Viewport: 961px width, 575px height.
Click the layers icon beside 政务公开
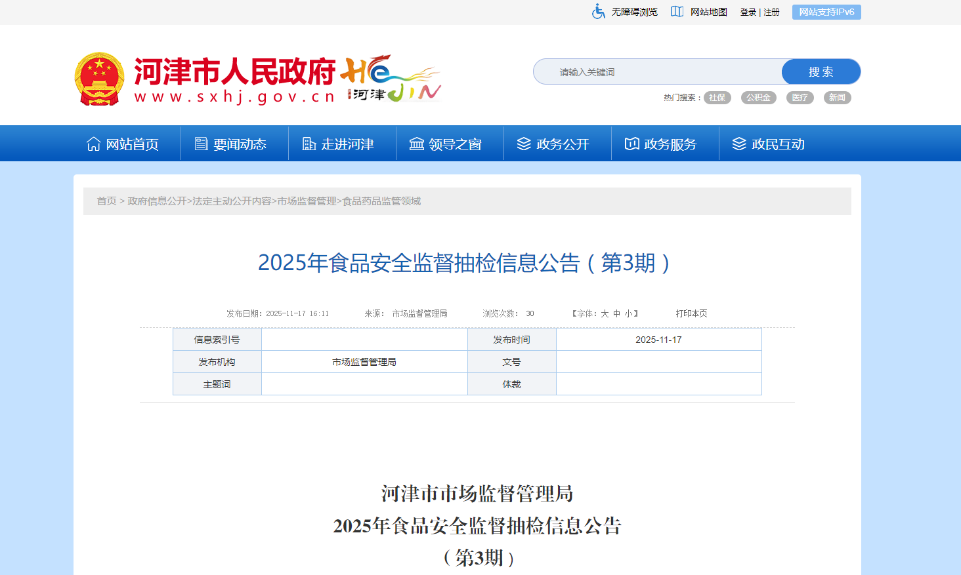pyautogui.click(x=524, y=144)
